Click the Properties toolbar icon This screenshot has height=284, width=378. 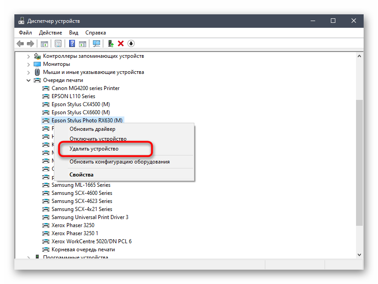pyautogui.click(x=58, y=43)
